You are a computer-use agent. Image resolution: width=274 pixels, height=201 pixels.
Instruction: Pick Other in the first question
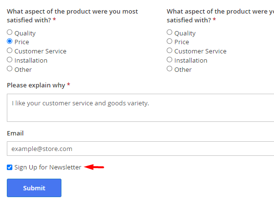point(10,69)
